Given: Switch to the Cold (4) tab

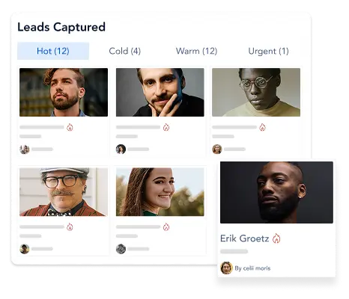Looking at the screenshot, I should tap(125, 51).
